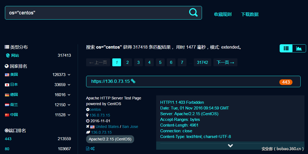The image size is (308, 154).
Task: Click the United States flag icon in result
Action: point(92,127)
